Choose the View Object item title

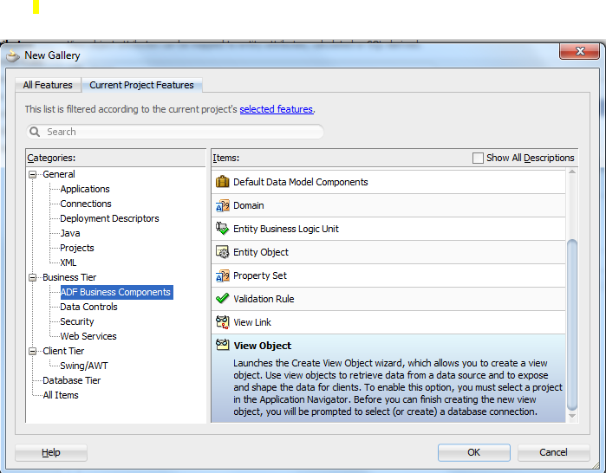click(263, 346)
